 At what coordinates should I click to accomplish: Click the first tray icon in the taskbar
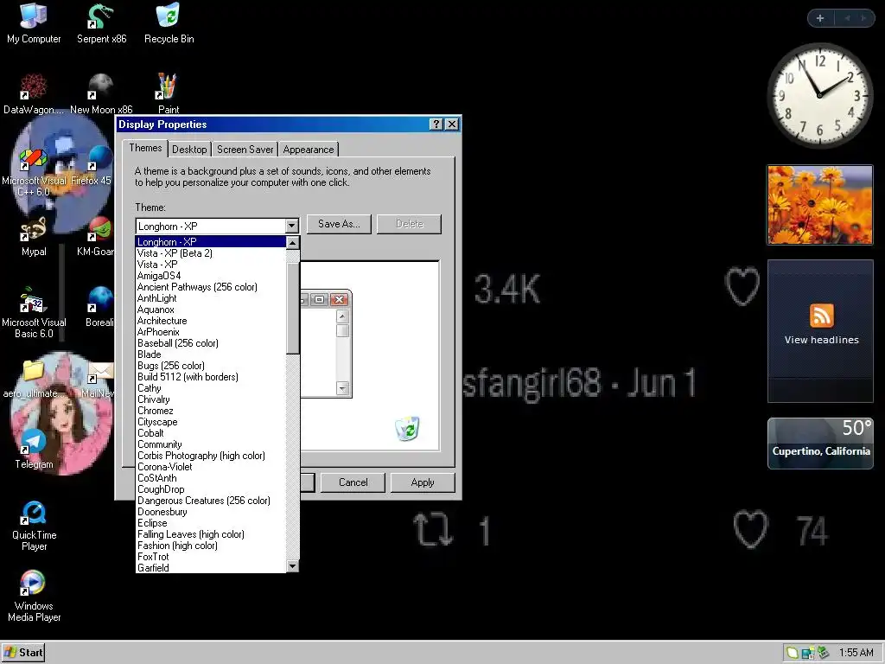tap(792, 653)
